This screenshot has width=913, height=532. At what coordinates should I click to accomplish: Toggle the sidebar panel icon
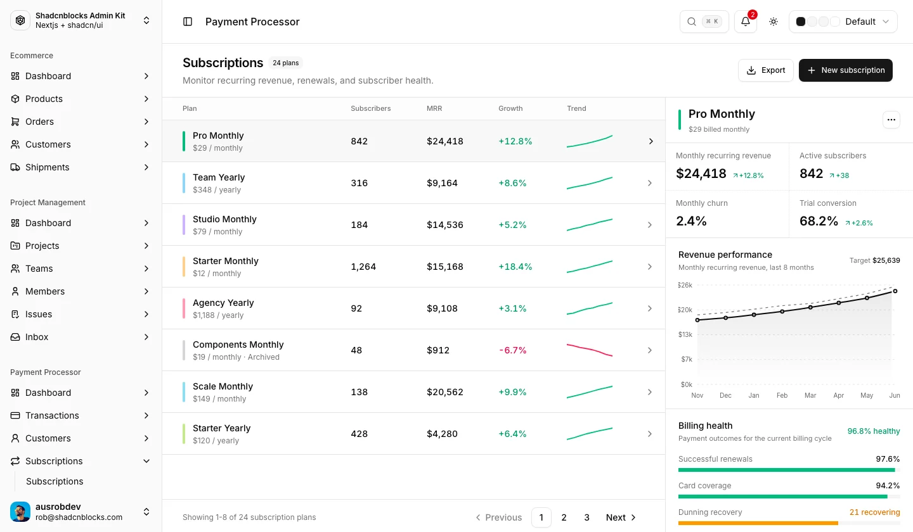pyautogui.click(x=188, y=22)
